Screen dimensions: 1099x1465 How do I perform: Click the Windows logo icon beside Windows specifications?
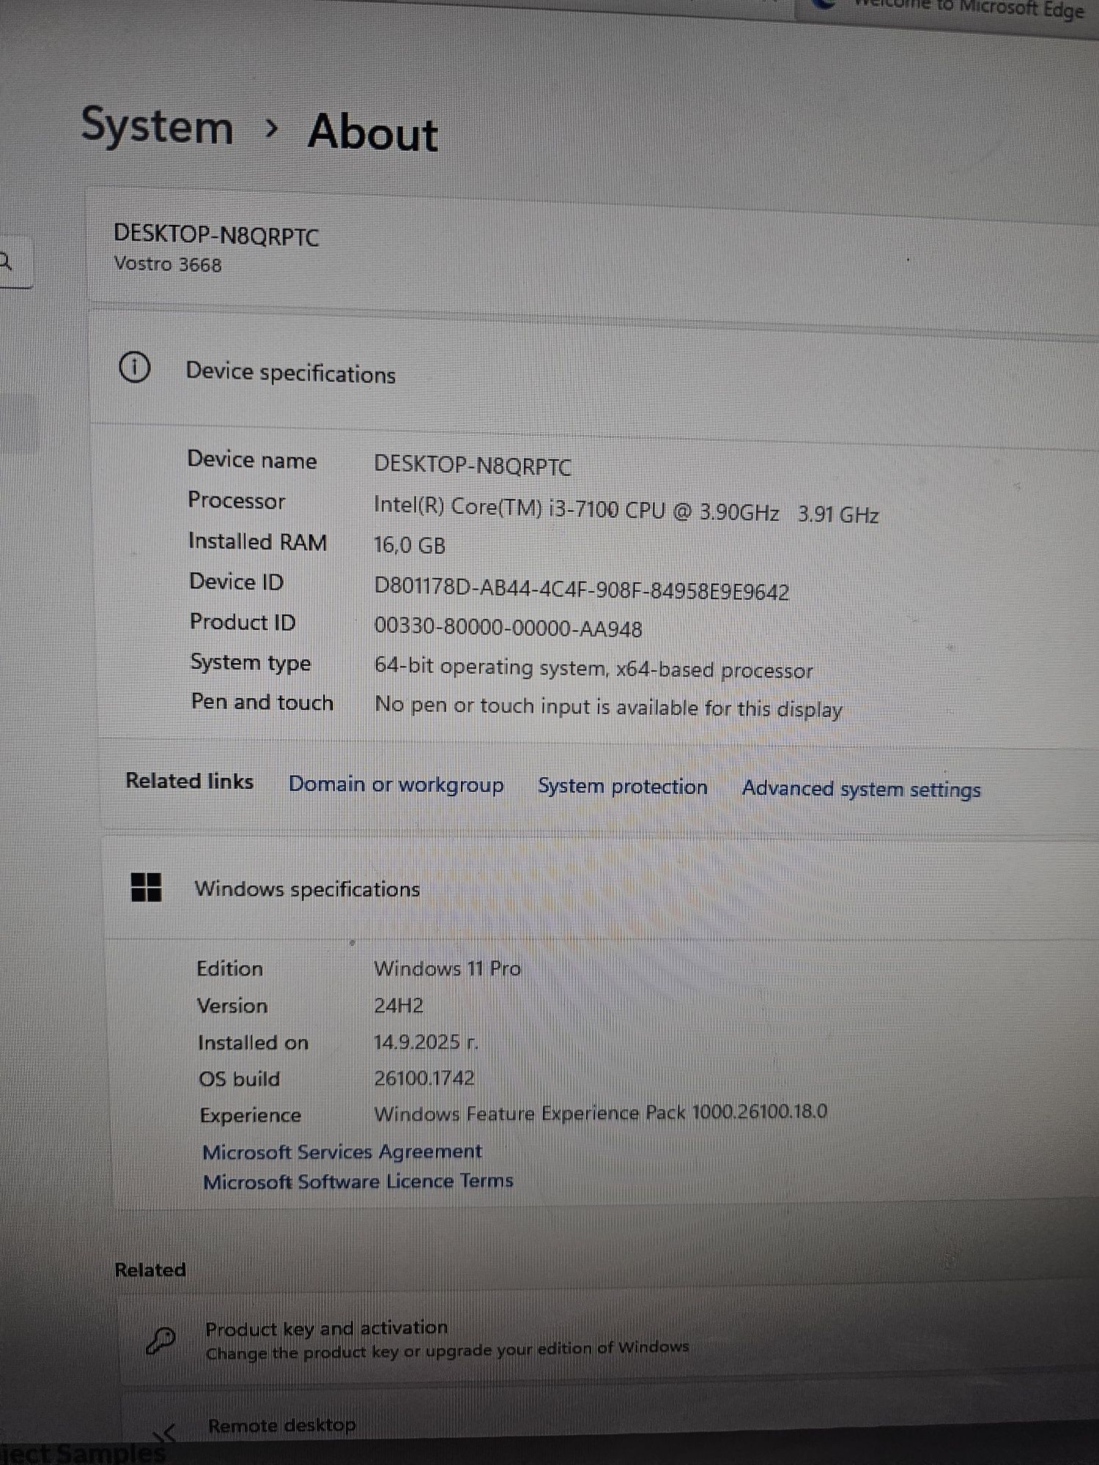[x=146, y=887]
